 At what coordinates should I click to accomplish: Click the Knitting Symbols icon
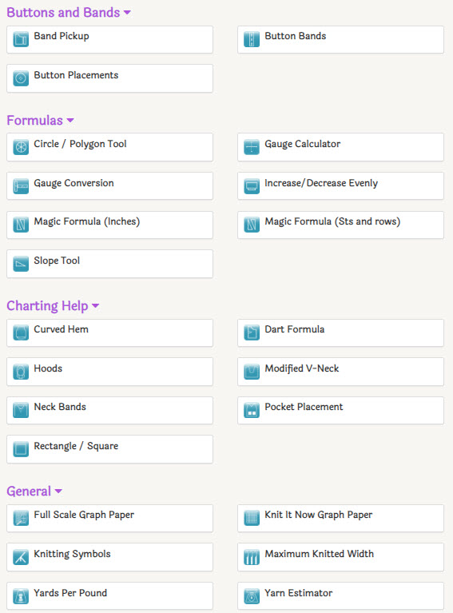click(21, 557)
